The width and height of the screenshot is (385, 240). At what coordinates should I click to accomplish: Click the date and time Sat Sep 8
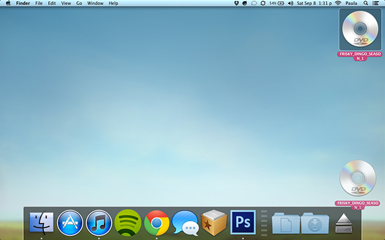coord(314,3)
